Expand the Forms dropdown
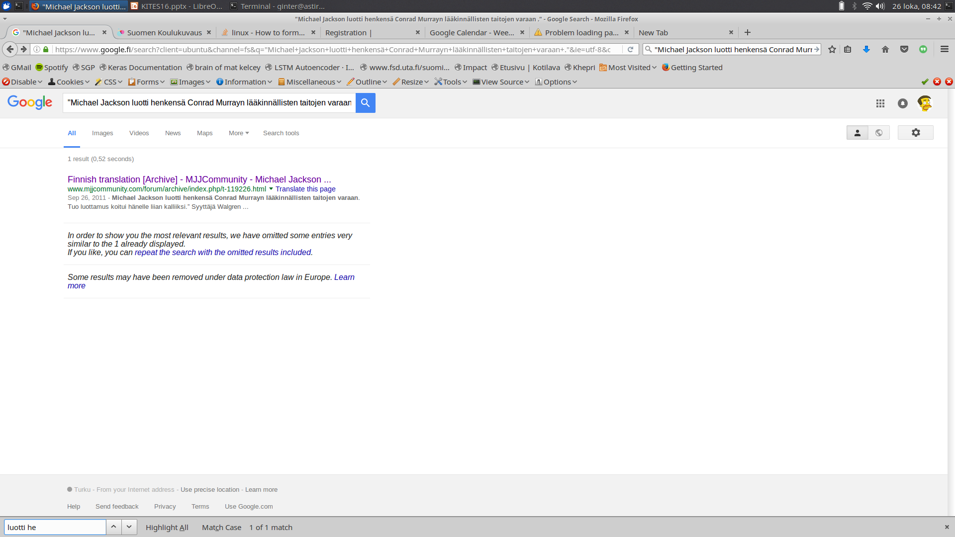 coord(146,82)
